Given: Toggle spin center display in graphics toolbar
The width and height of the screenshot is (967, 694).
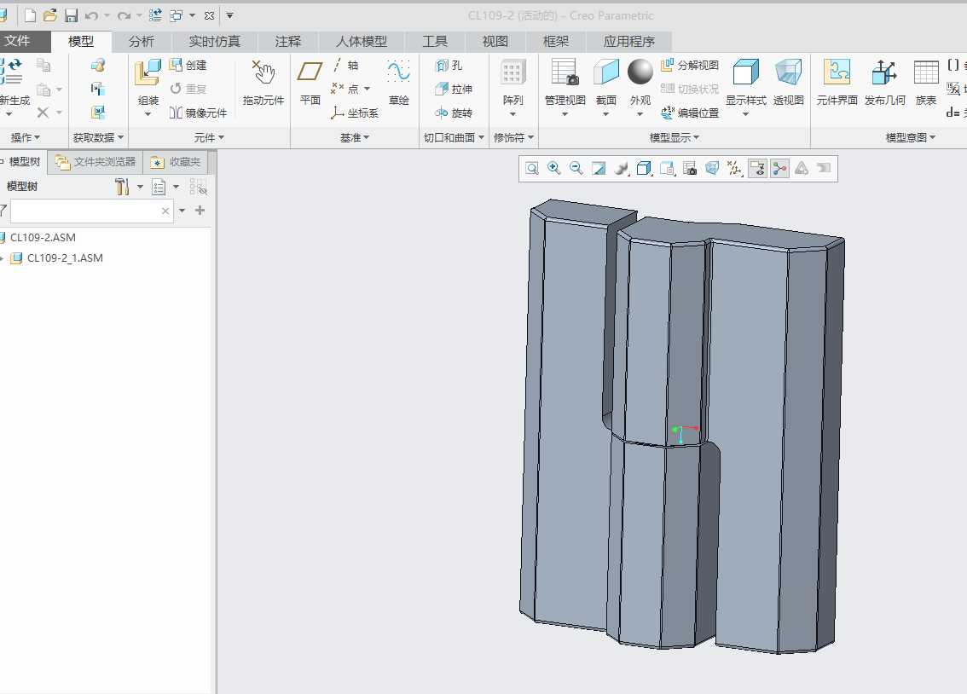Looking at the screenshot, I should [x=779, y=168].
